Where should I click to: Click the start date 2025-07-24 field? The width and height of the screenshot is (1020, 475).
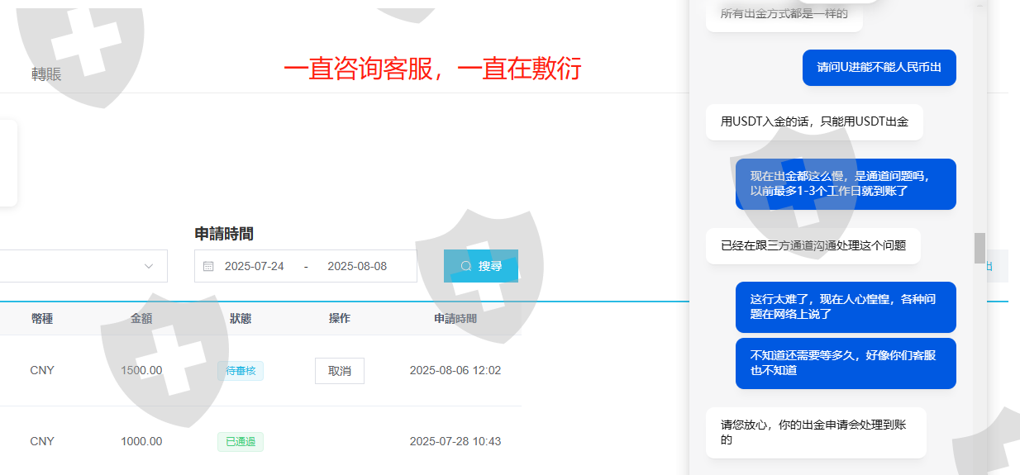254,266
